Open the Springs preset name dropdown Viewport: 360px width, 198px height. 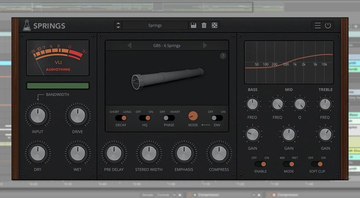pos(155,26)
